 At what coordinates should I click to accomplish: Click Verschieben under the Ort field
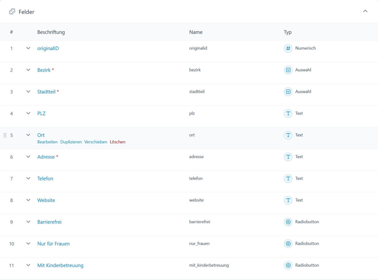click(96, 142)
